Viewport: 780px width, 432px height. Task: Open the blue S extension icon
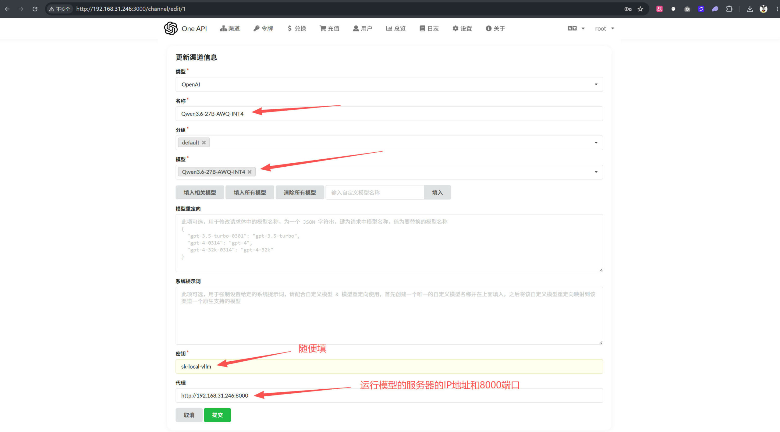point(701,9)
